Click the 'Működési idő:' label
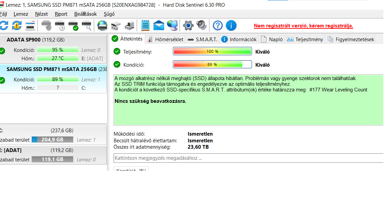 [x=129, y=134]
